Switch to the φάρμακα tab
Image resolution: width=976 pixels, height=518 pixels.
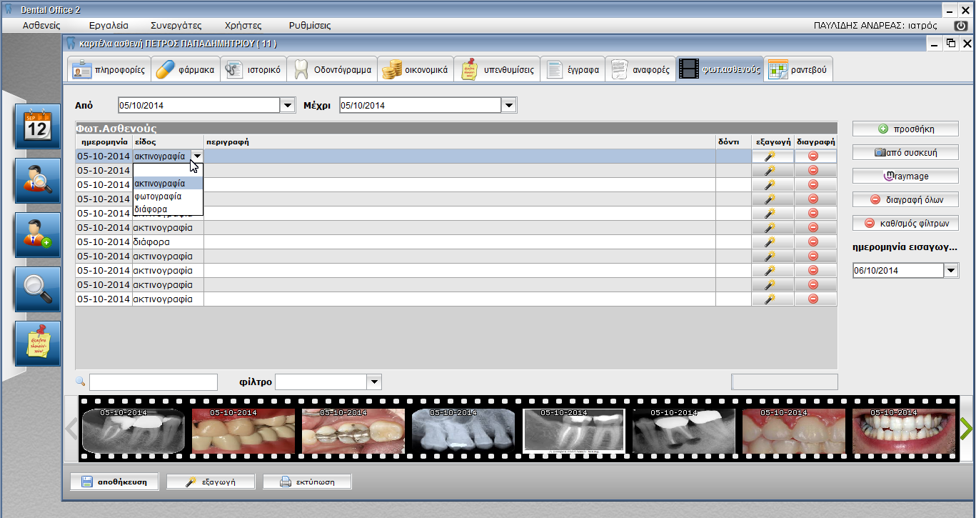(x=185, y=70)
